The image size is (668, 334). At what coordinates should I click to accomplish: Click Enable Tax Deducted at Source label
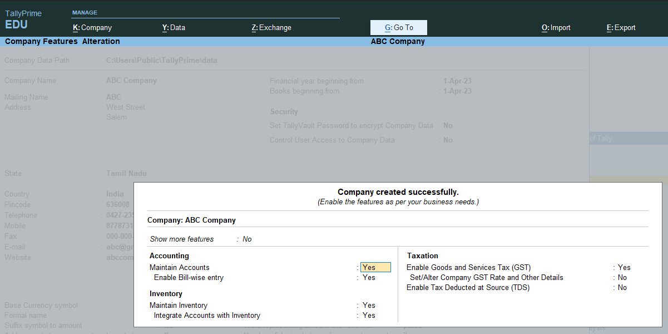point(468,287)
